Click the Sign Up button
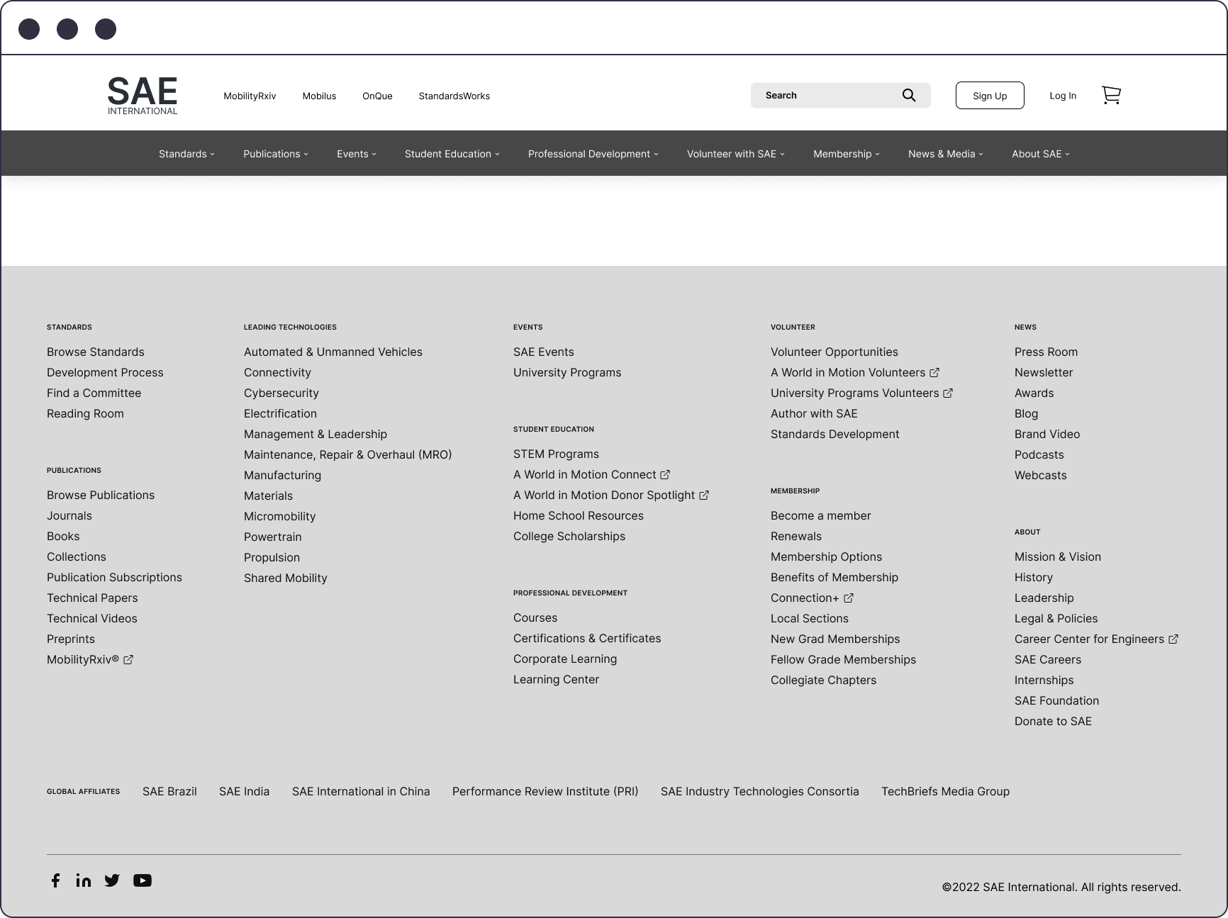Image resolution: width=1228 pixels, height=918 pixels. [990, 96]
